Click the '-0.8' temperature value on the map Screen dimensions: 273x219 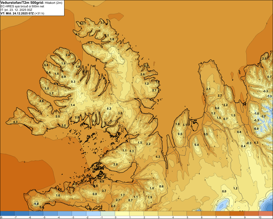pyautogui.click(x=256, y=129)
